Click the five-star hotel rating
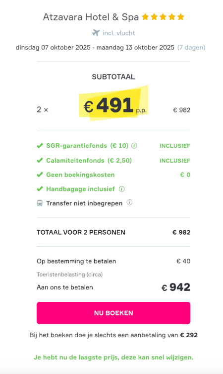This screenshot has width=223, height=374. (163, 17)
